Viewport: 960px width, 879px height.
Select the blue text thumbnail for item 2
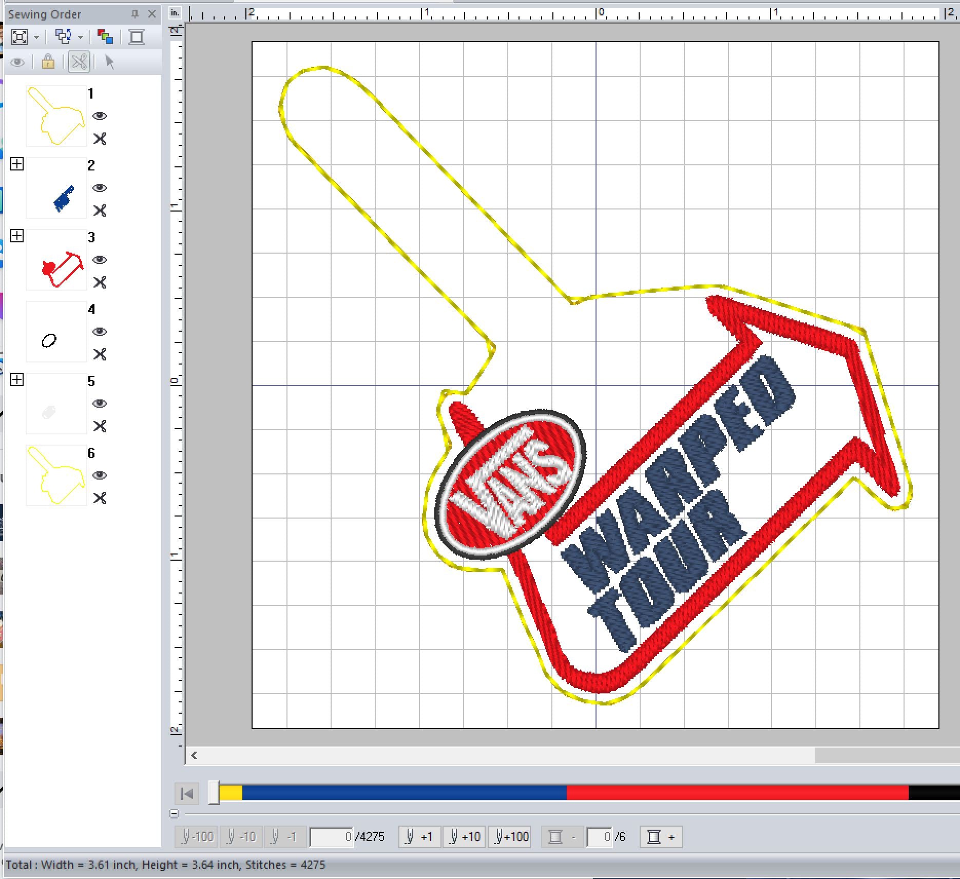(56, 188)
